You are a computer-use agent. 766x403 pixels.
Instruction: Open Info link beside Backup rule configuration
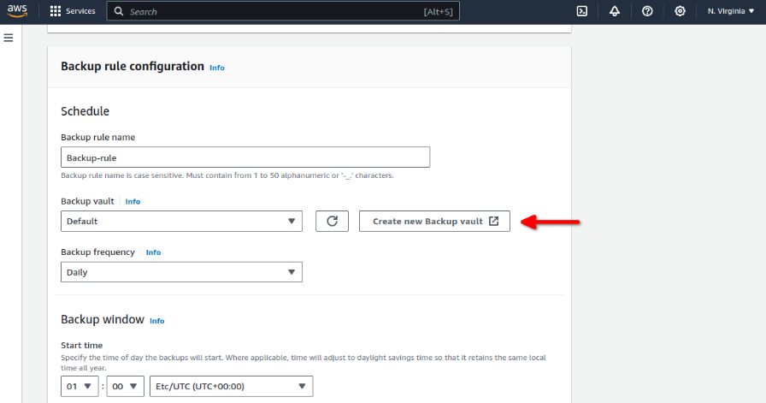point(217,68)
